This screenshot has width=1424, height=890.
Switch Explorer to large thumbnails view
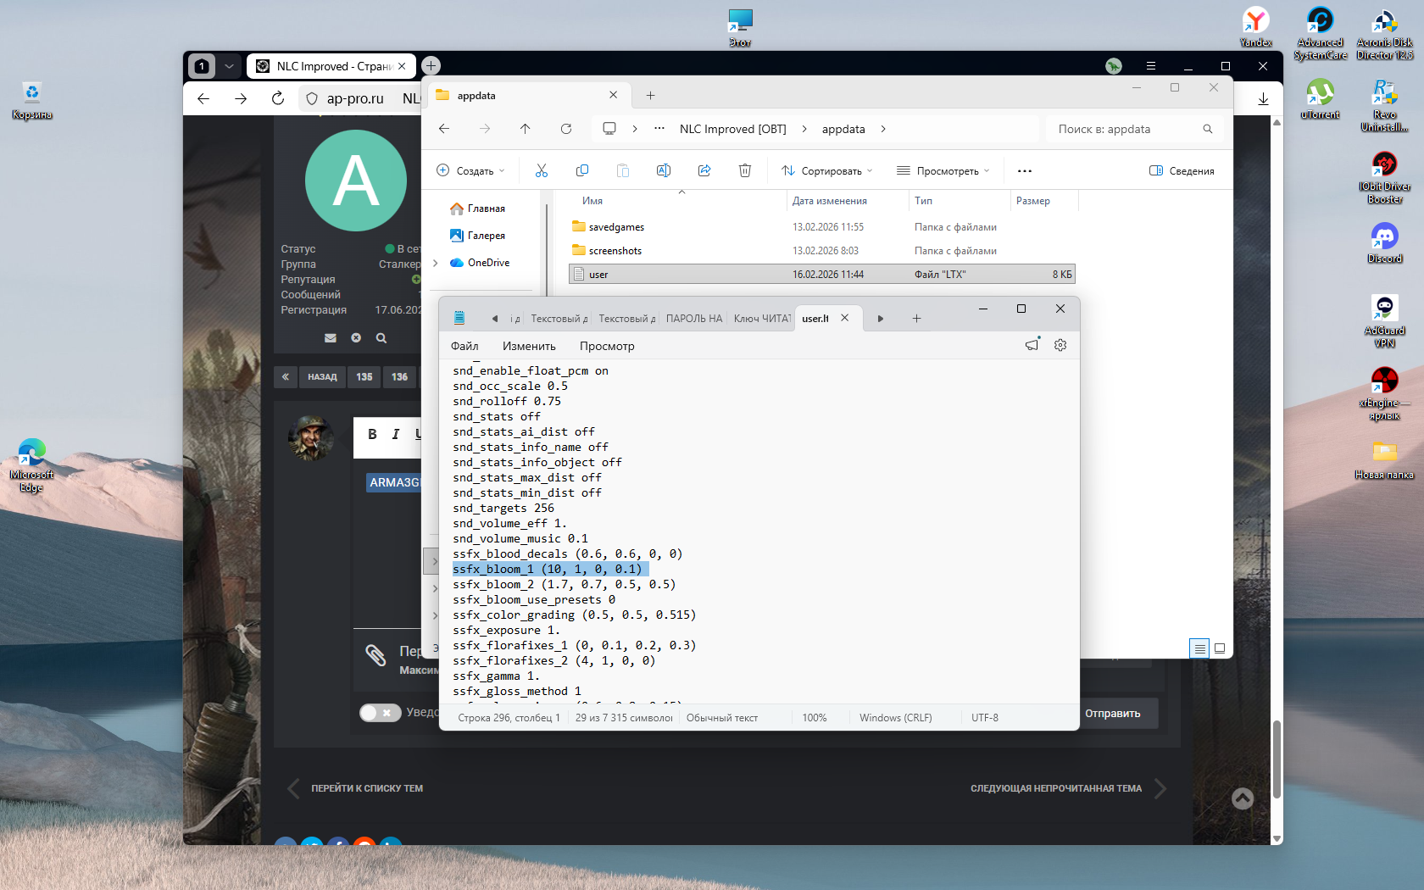click(x=1220, y=648)
